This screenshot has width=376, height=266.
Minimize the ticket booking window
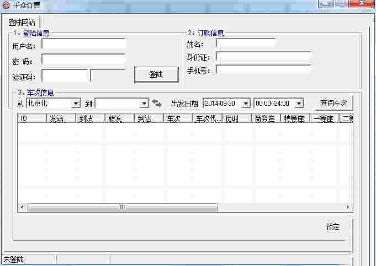[x=325, y=3]
